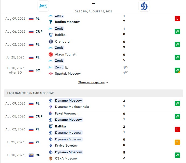Open Krylya Sovetov team link

point(66,145)
